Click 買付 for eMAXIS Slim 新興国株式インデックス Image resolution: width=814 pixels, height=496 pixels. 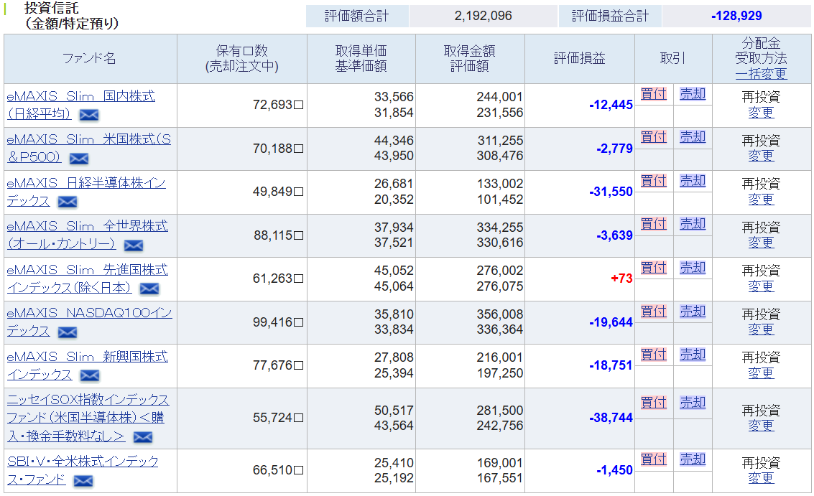coord(654,355)
